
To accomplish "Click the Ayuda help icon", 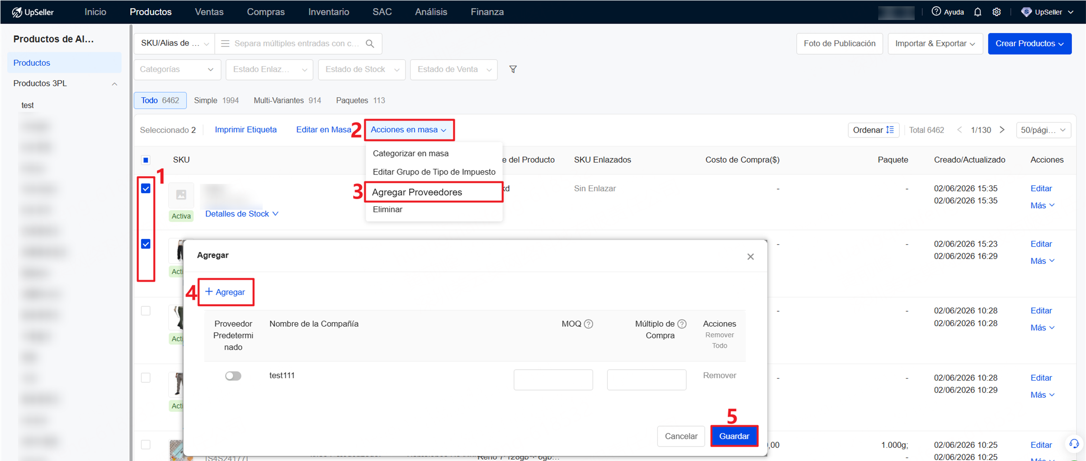I will [936, 11].
